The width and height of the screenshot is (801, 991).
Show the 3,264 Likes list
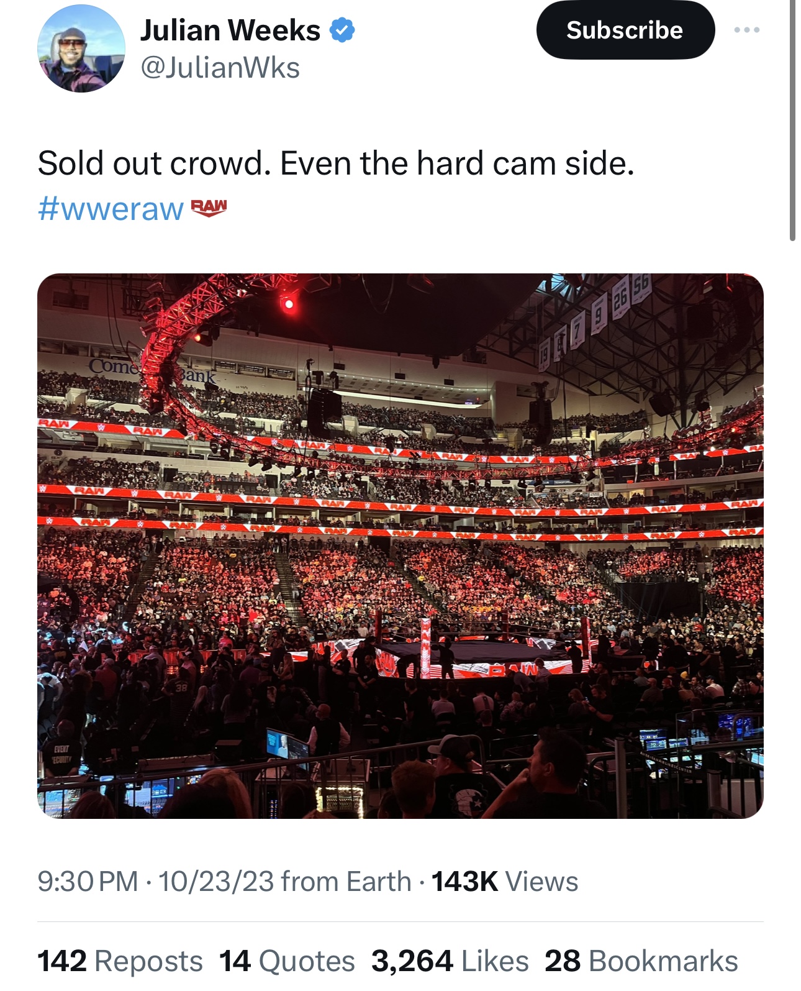coord(450,961)
